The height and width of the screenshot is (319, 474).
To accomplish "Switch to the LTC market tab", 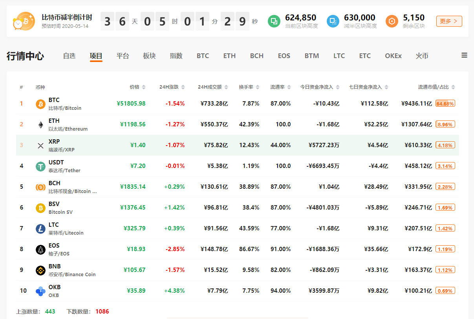I will coord(339,56).
